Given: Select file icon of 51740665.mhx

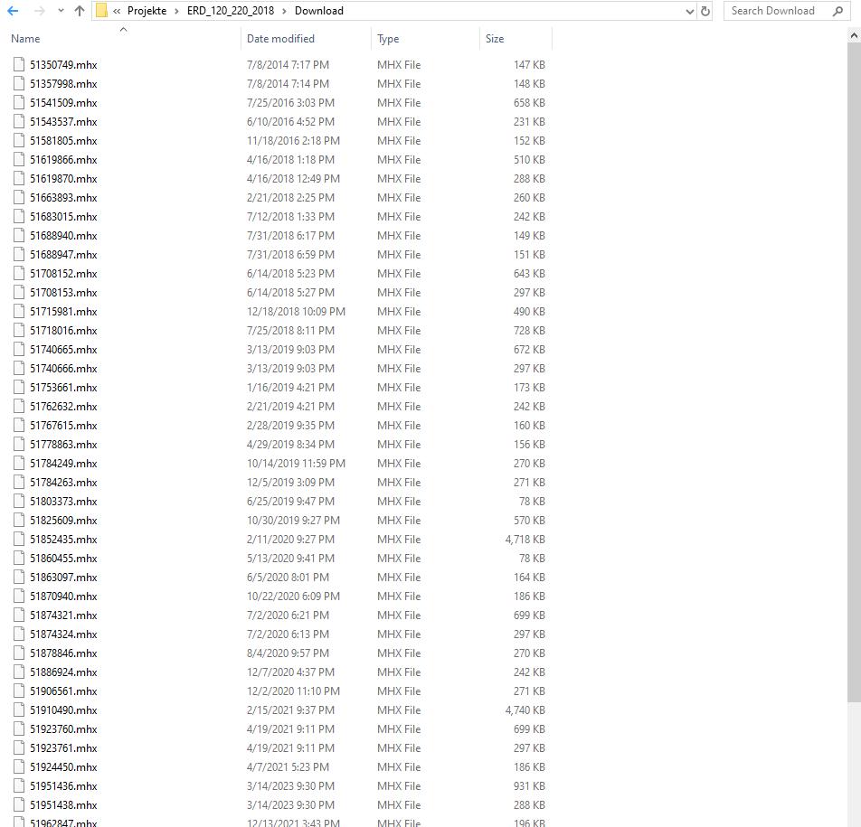Looking at the screenshot, I should (19, 350).
